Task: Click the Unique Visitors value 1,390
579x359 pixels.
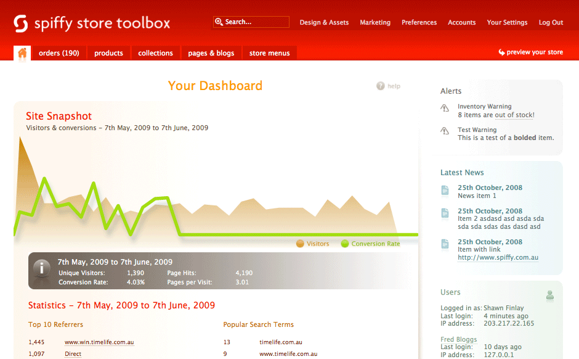Action: pos(136,273)
